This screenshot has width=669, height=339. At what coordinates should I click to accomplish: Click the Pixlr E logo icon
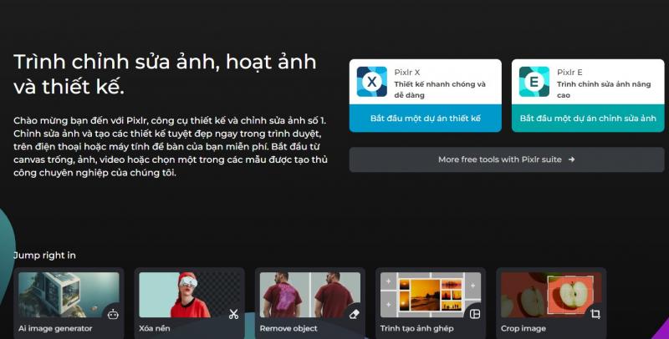coord(534,82)
